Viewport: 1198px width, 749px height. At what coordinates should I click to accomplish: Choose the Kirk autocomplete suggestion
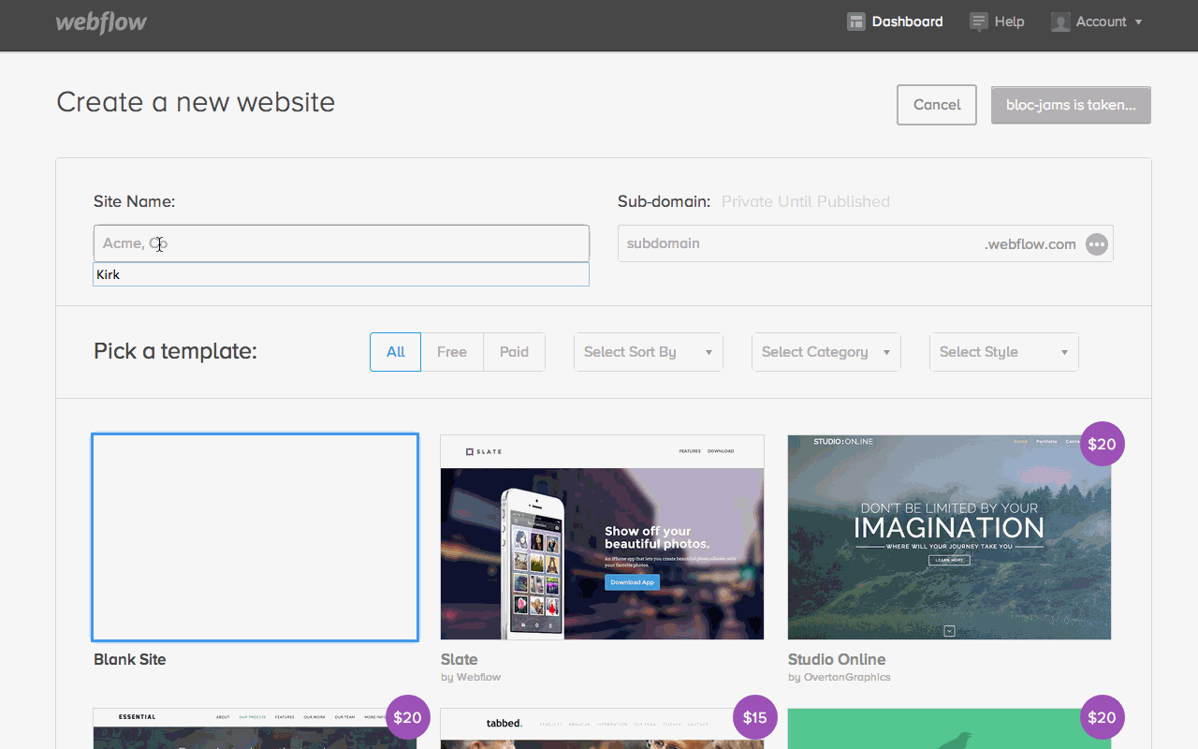341,274
